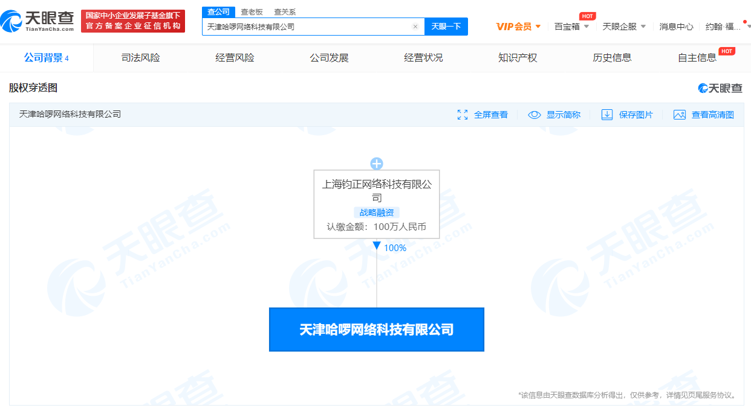Image resolution: width=751 pixels, height=408 pixels.
Task: Open 消息中心 link
Action: coord(676,27)
